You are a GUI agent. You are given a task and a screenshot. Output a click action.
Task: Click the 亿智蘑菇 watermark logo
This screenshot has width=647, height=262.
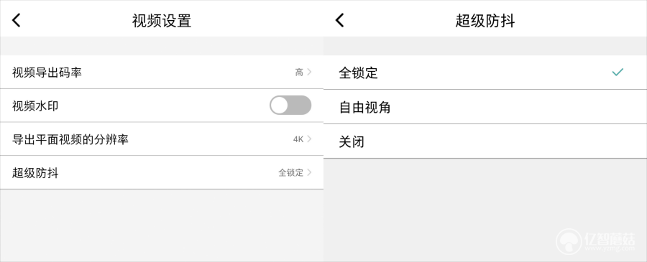595,241
